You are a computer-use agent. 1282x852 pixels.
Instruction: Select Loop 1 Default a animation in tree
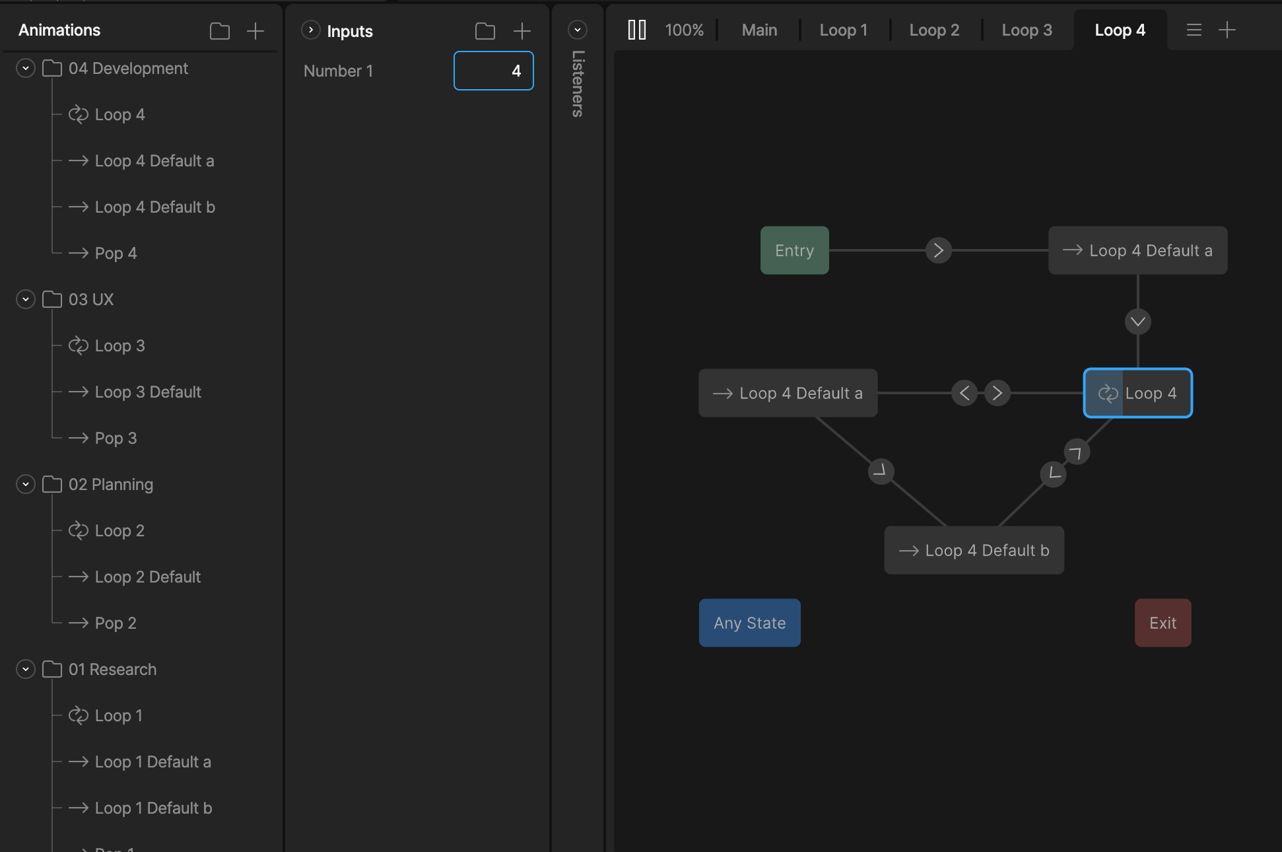point(153,762)
